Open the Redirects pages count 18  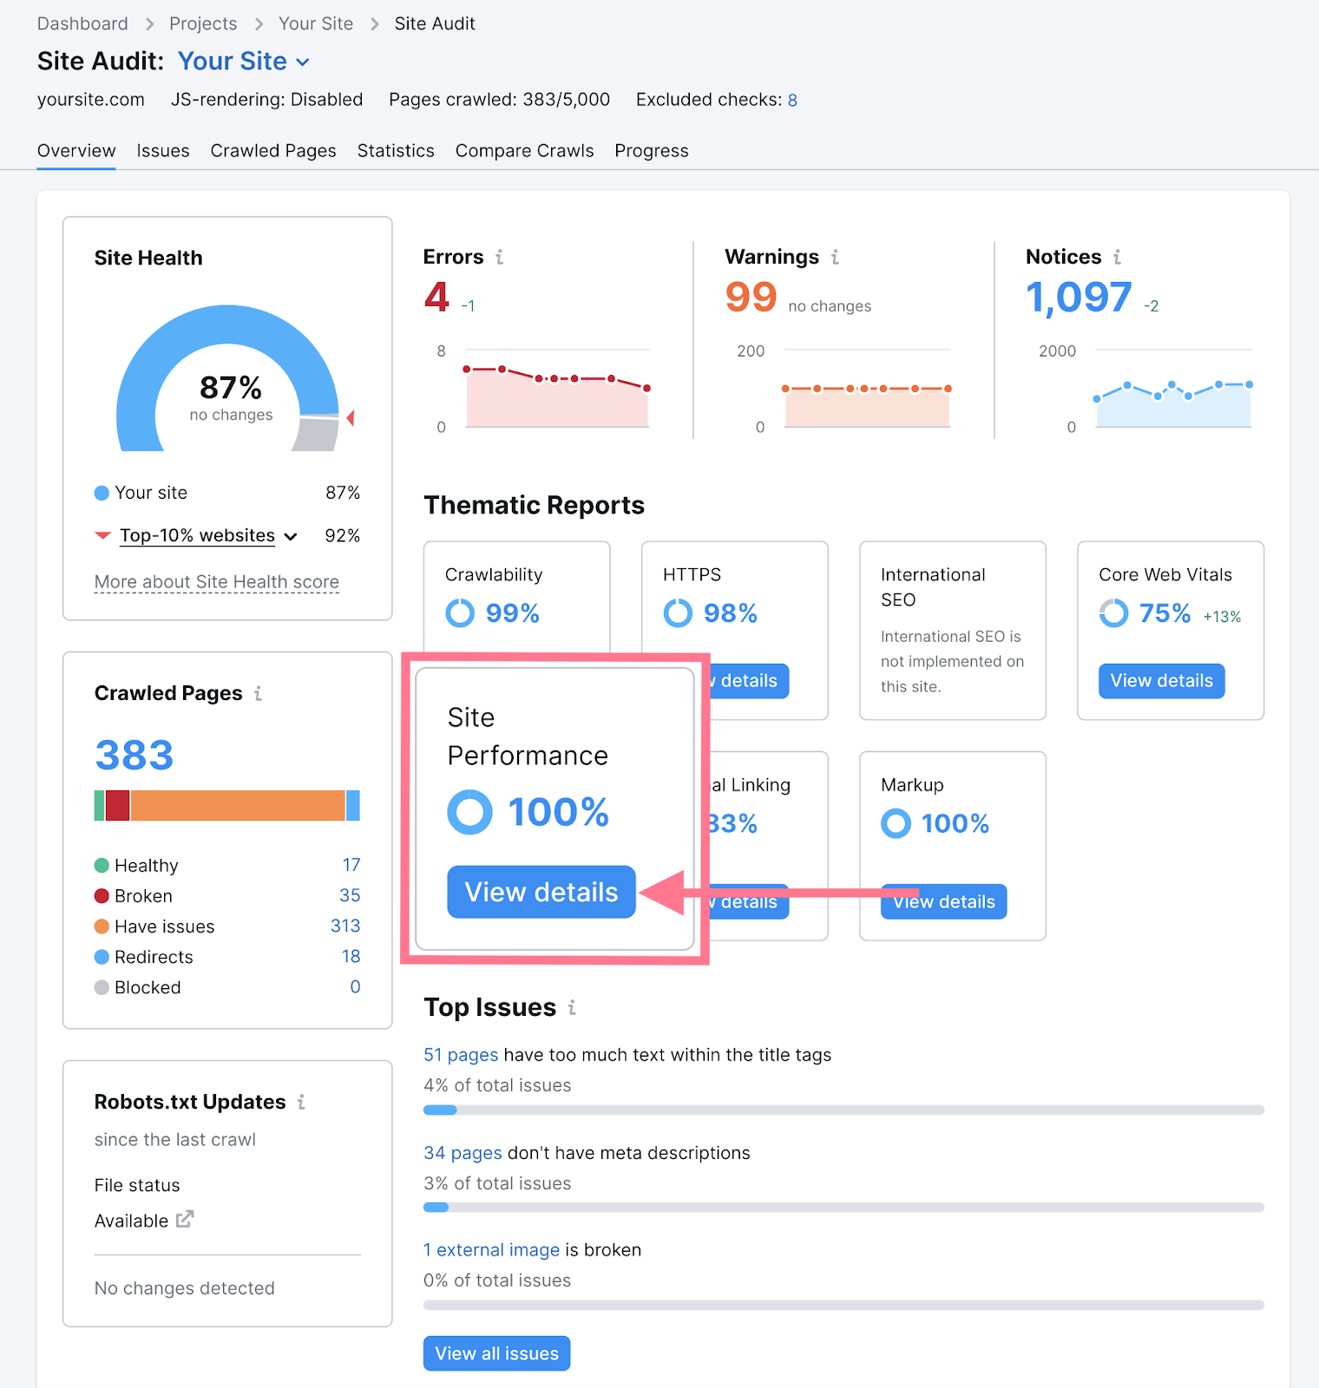coord(351,956)
